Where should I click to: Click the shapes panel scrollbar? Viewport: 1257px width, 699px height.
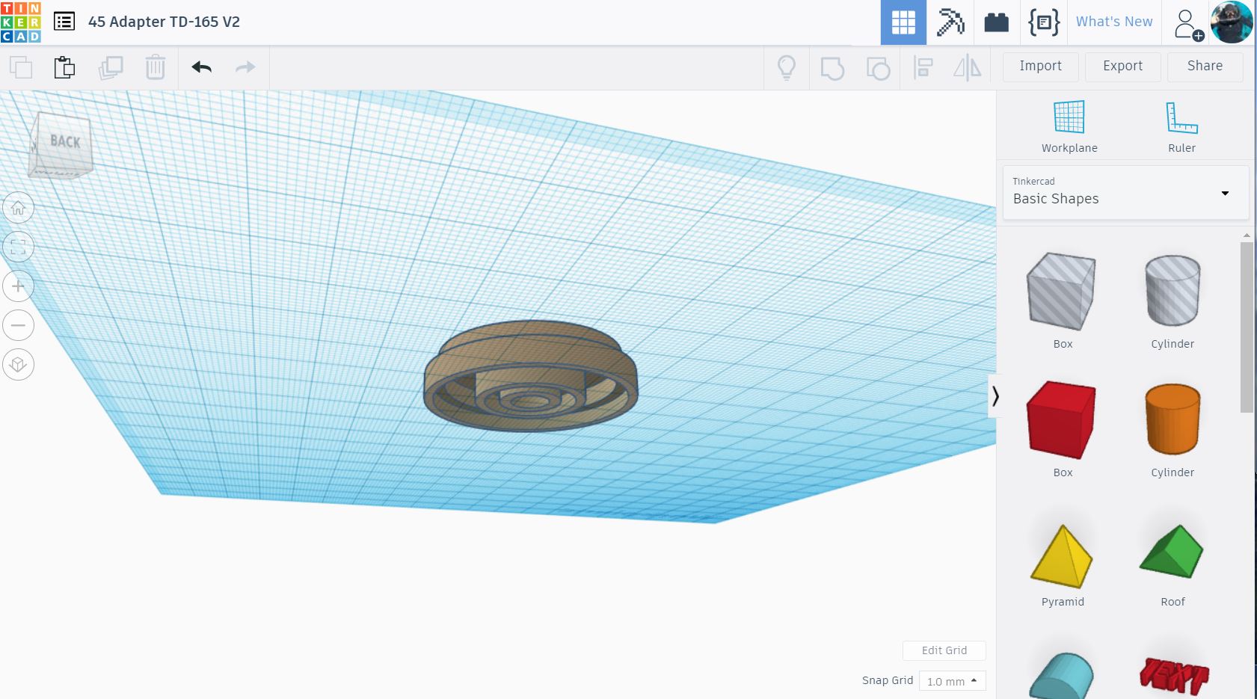click(x=1246, y=327)
